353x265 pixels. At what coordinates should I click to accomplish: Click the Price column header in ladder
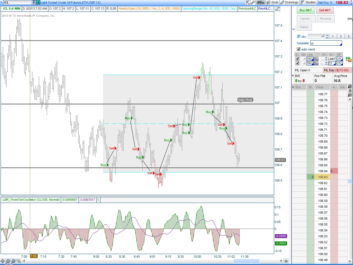322,87
